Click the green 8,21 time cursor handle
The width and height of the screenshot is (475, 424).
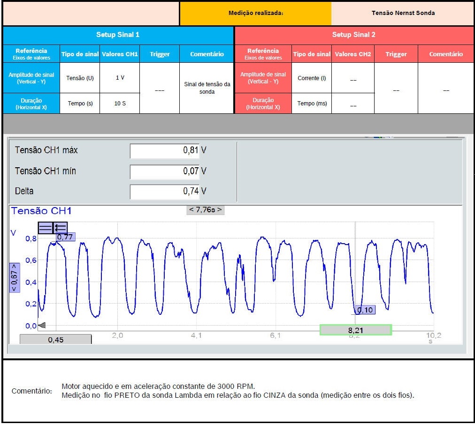tap(355, 330)
